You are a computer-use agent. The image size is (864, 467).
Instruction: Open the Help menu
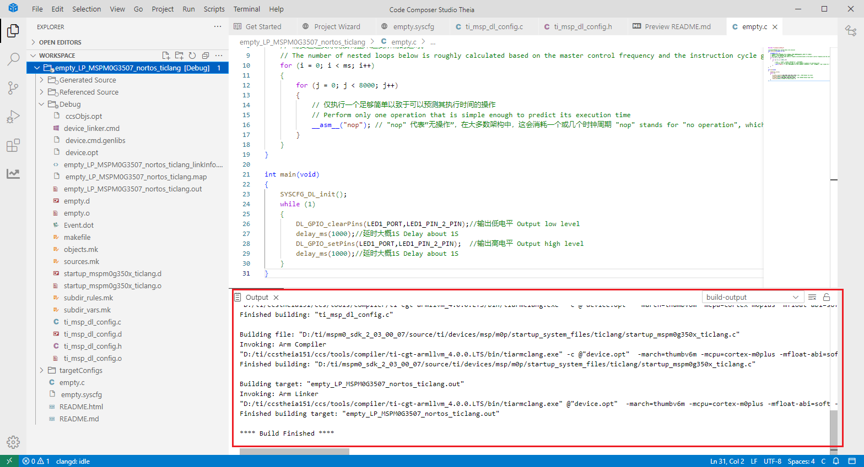point(277,9)
